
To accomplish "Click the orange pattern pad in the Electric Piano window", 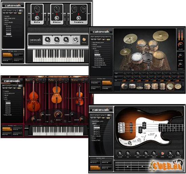I will (7, 55).
